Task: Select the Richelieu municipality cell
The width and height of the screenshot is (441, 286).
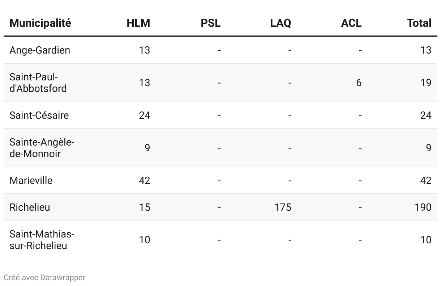Action: point(30,207)
